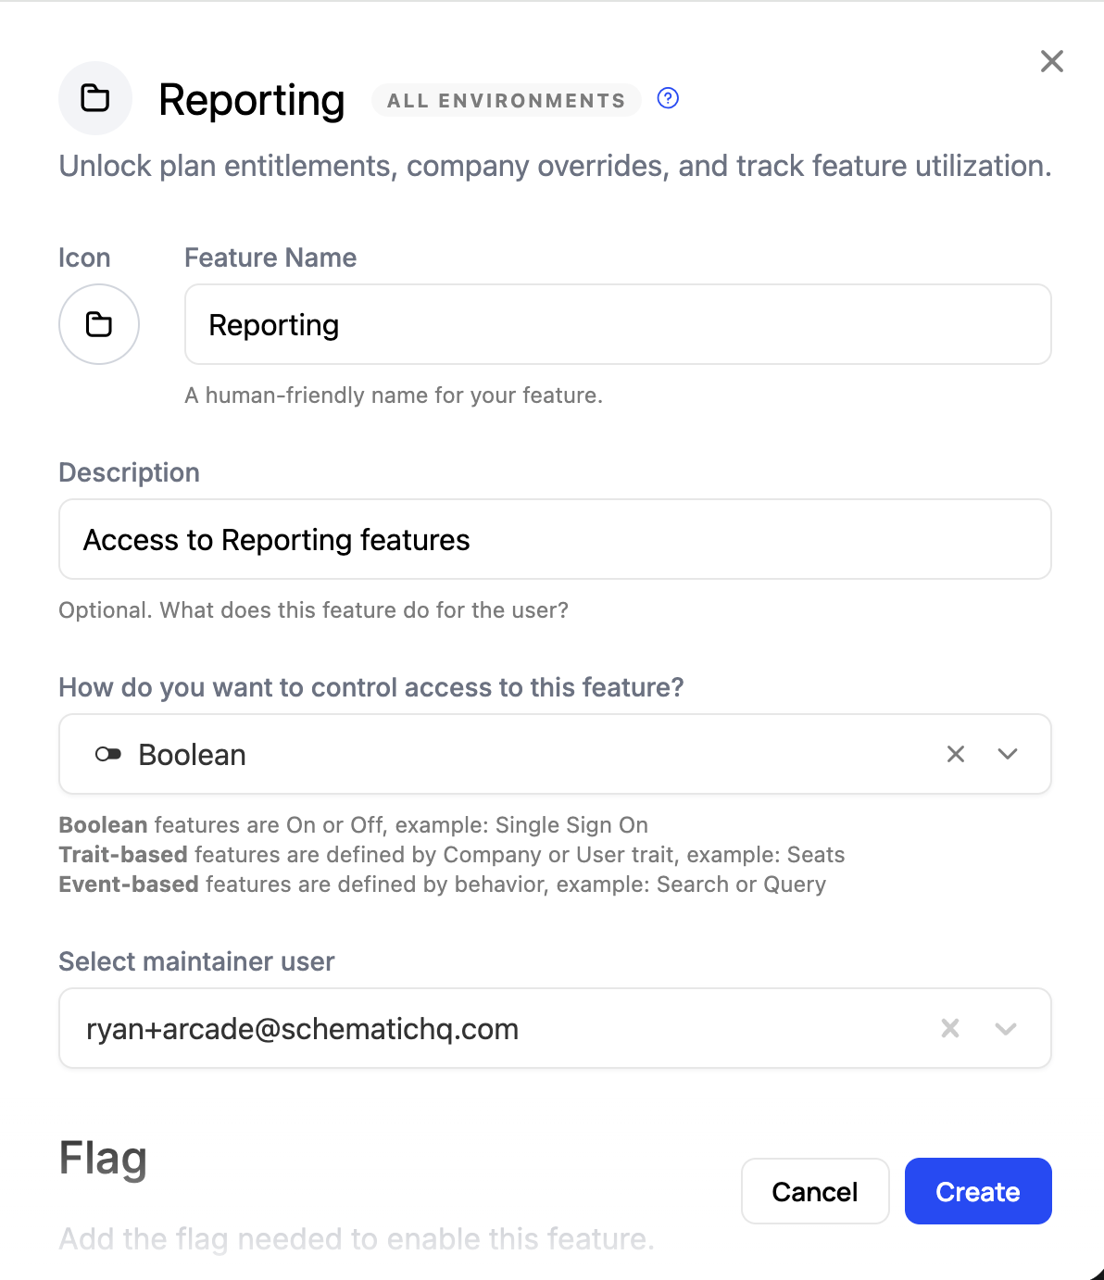Click into the Feature Name input field

[x=617, y=324]
